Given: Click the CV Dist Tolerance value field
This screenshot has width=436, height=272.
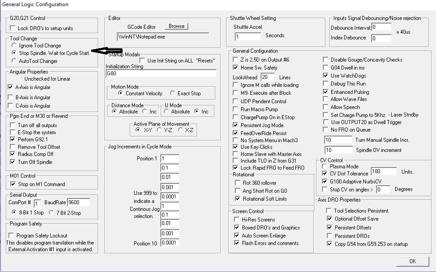Looking at the screenshot, I should tap(384, 171).
